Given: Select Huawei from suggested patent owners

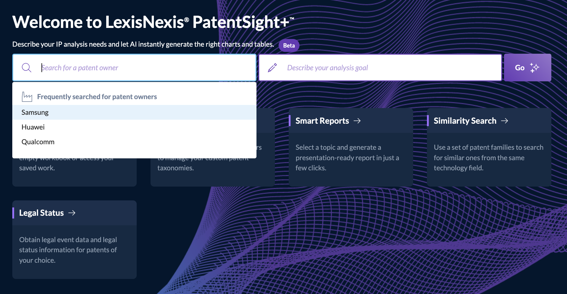Looking at the screenshot, I should pos(134,127).
